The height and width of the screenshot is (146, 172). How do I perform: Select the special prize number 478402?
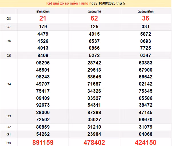click(94, 142)
